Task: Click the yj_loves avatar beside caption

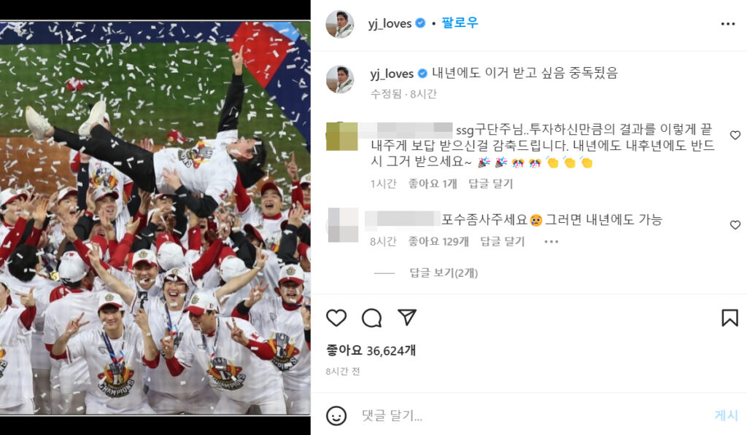Action: (x=340, y=79)
